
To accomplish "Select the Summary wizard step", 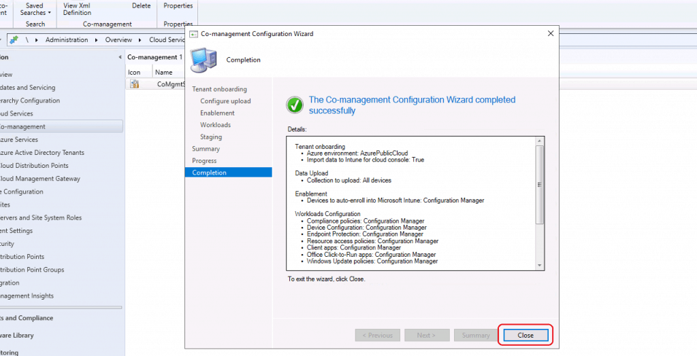I will (x=206, y=149).
